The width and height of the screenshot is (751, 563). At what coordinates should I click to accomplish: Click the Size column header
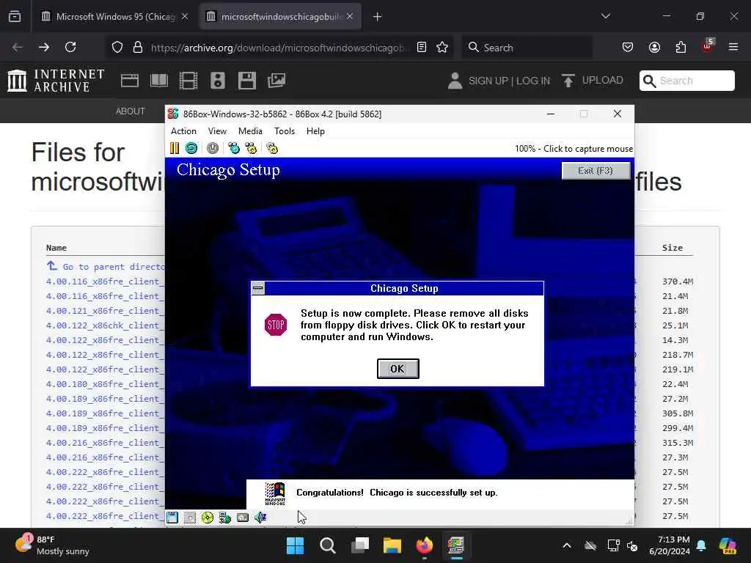[673, 248]
